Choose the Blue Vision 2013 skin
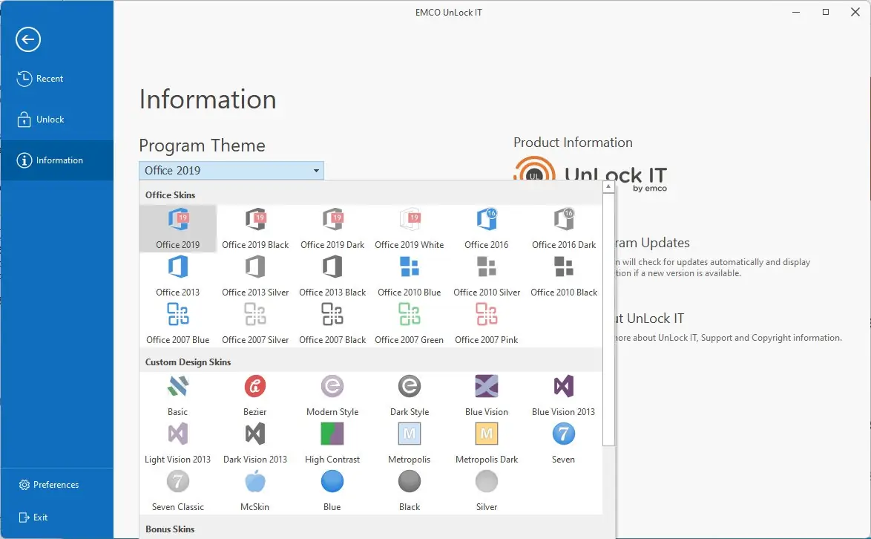This screenshot has height=539, width=871. coord(564,387)
